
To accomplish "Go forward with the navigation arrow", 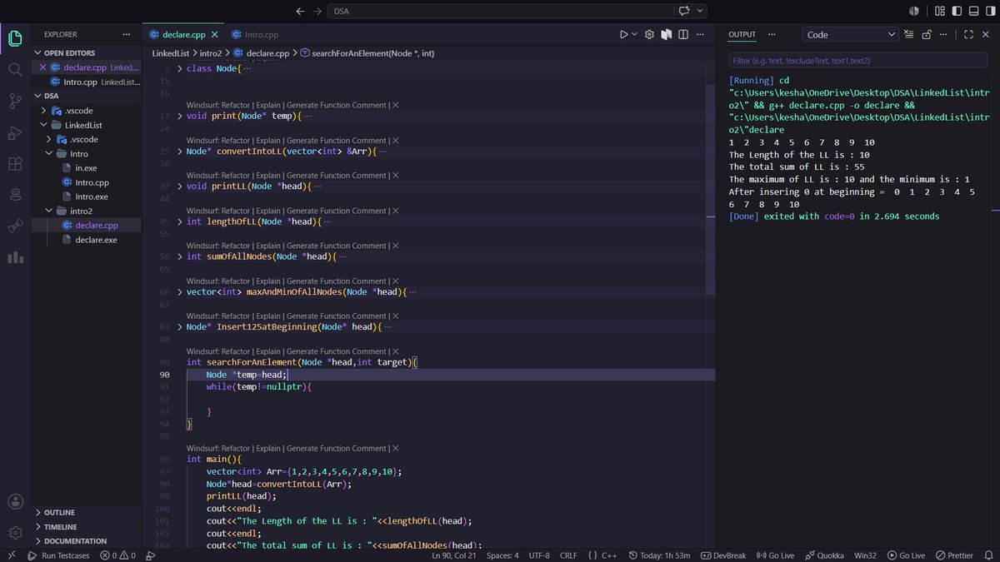I will [x=317, y=11].
